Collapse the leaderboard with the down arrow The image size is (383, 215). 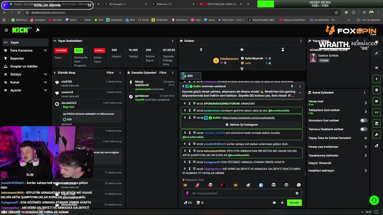242,69
